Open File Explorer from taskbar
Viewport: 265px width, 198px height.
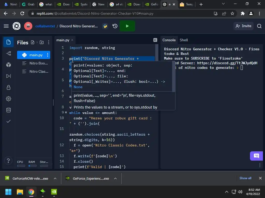coord(20,192)
